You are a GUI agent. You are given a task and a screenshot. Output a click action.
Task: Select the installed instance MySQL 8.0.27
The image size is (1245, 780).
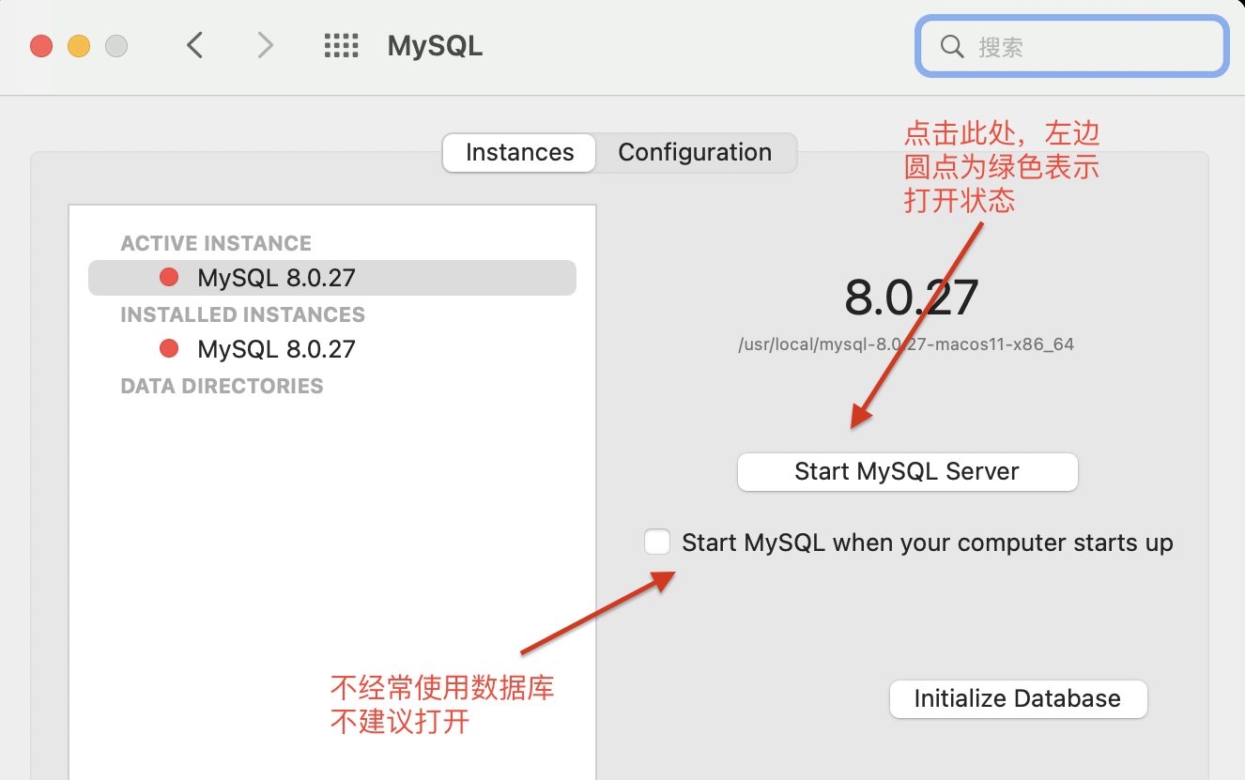pyautogui.click(x=276, y=349)
